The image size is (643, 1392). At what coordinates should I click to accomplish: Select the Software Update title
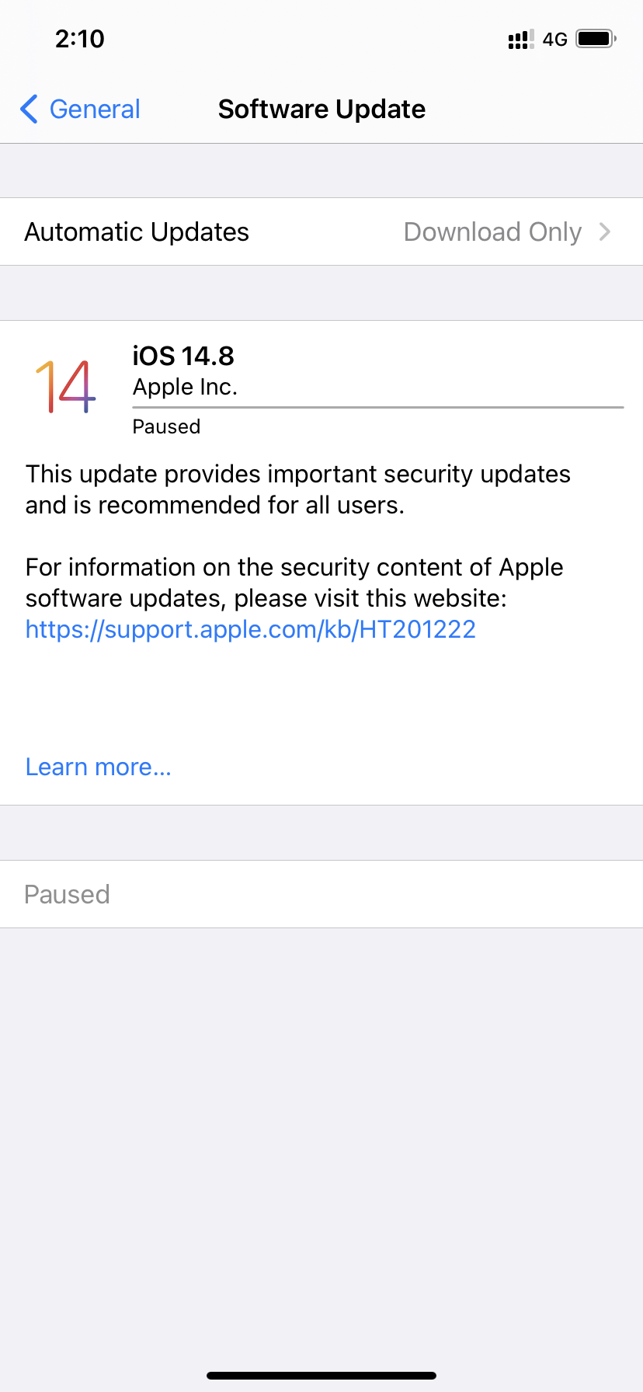tap(321, 109)
